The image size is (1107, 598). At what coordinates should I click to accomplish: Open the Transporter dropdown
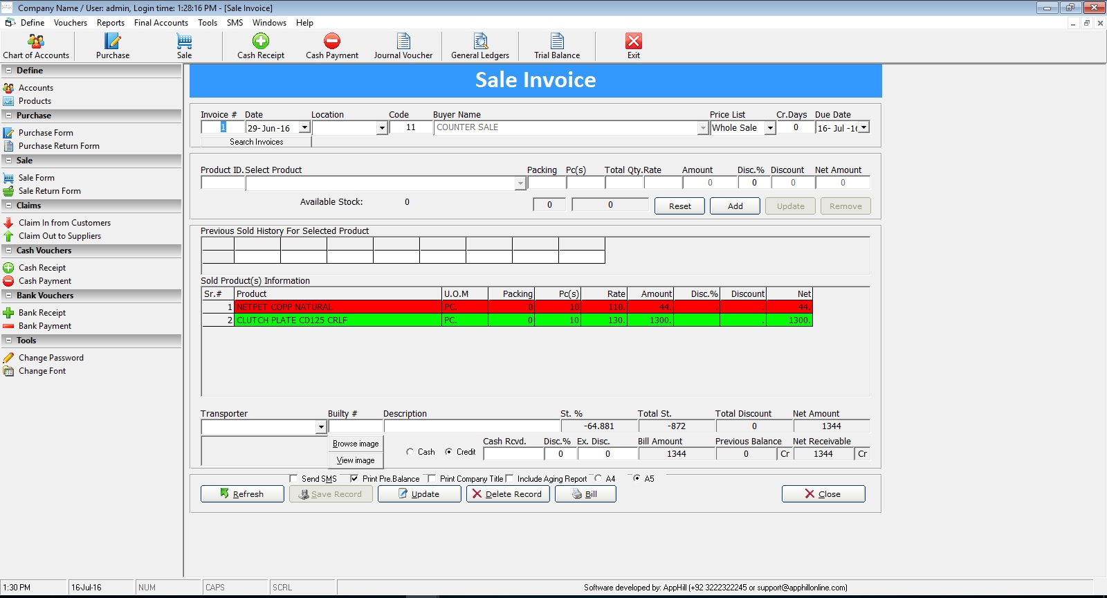coord(320,427)
